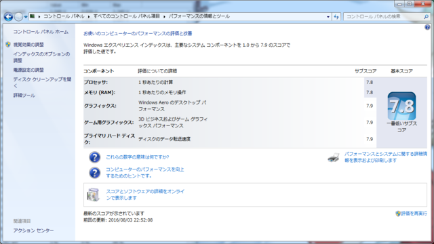
Task: Click the 前回の更新 date text
Action: point(118,220)
